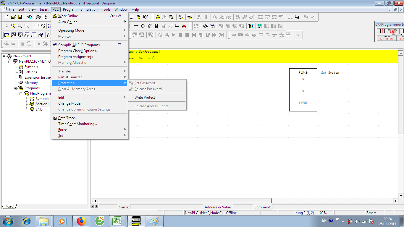Save project with floppy disk icon
The width and height of the screenshot is (404, 227).
20,17
